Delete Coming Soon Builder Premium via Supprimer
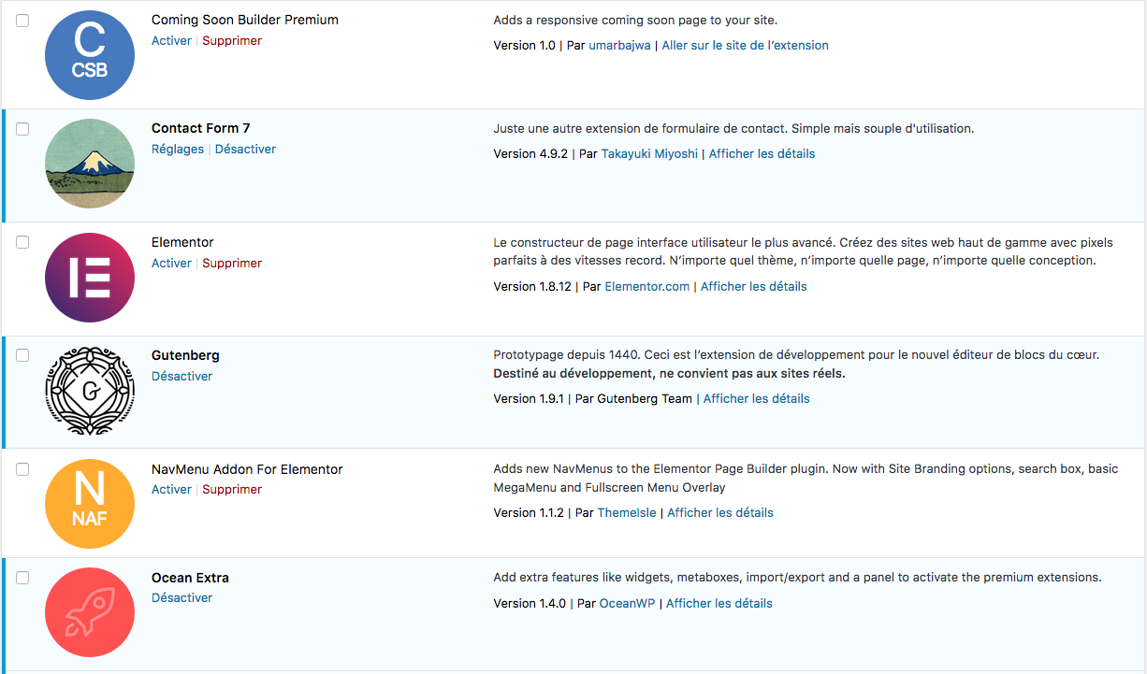The height and width of the screenshot is (674, 1147). tap(232, 40)
